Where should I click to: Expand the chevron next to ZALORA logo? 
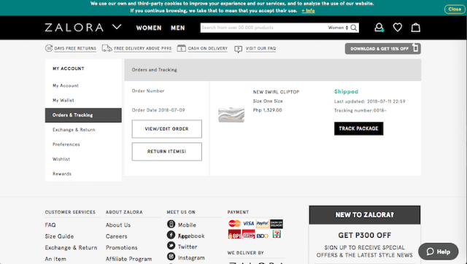pyautogui.click(x=117, y=27)
